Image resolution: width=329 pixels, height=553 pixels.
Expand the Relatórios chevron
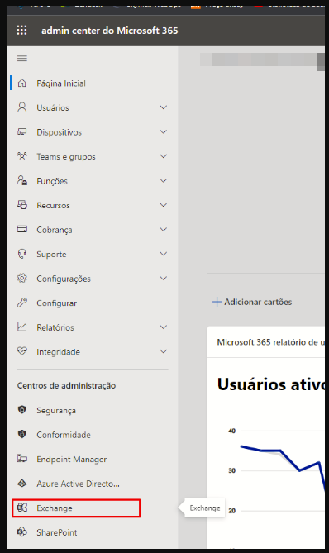pyautogui.click(x=164, y=327)
